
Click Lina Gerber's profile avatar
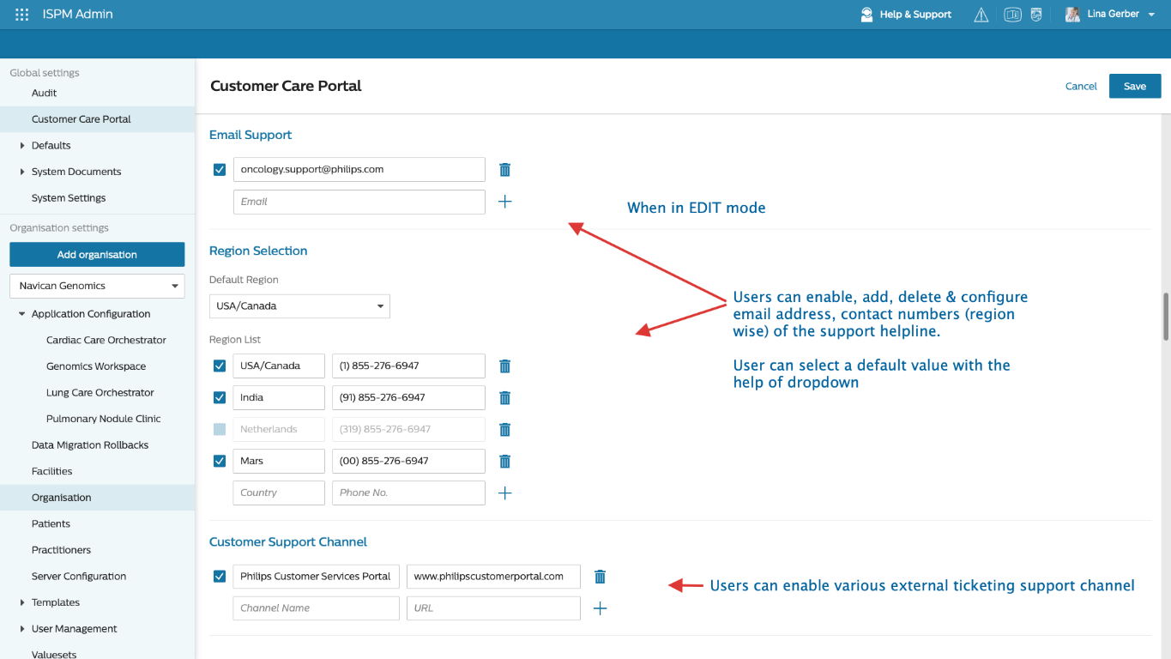point(1072,15)
